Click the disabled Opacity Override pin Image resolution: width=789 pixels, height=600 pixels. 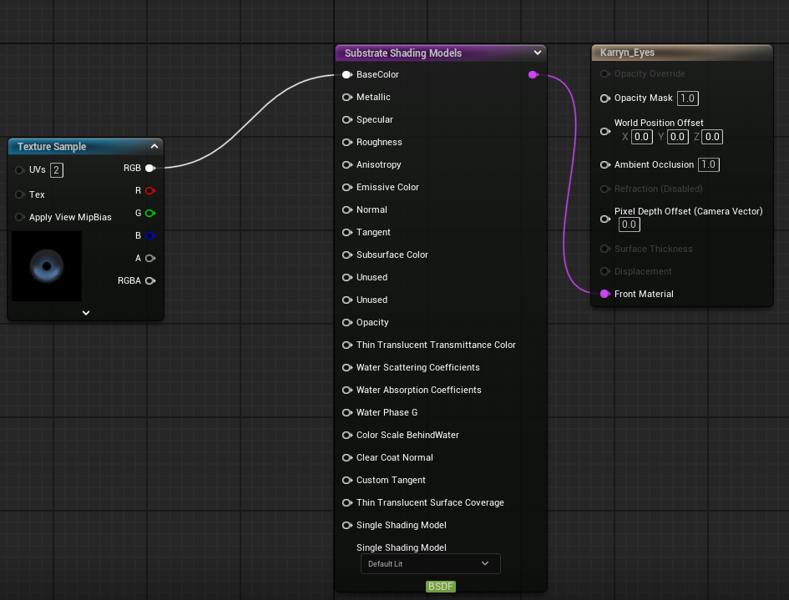pos(604,74)
